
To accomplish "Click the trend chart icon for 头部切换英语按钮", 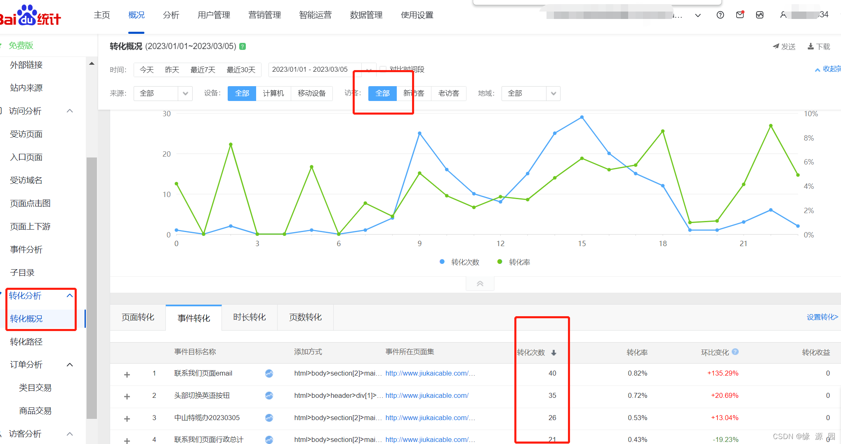I will 269,396.
